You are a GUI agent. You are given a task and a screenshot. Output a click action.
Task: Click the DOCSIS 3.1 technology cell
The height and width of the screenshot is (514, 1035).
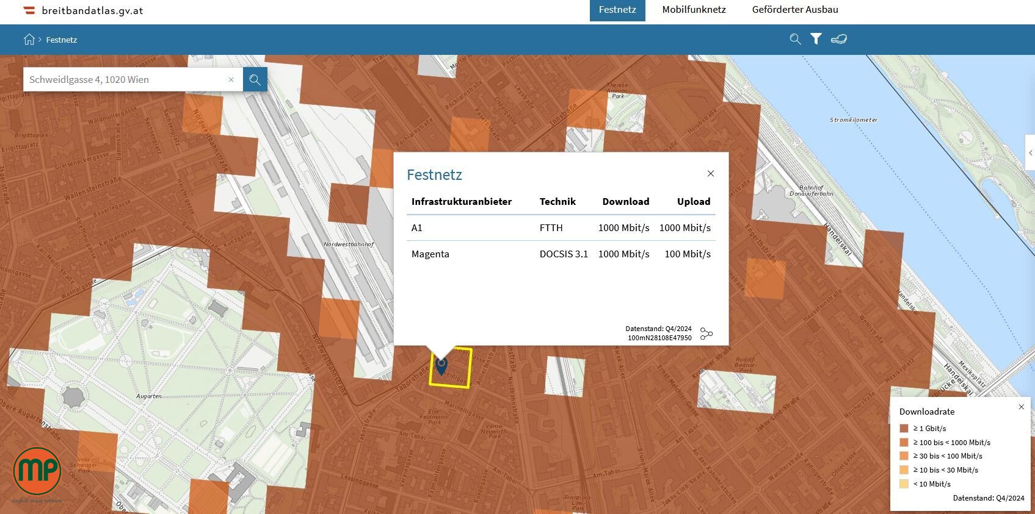564,254
